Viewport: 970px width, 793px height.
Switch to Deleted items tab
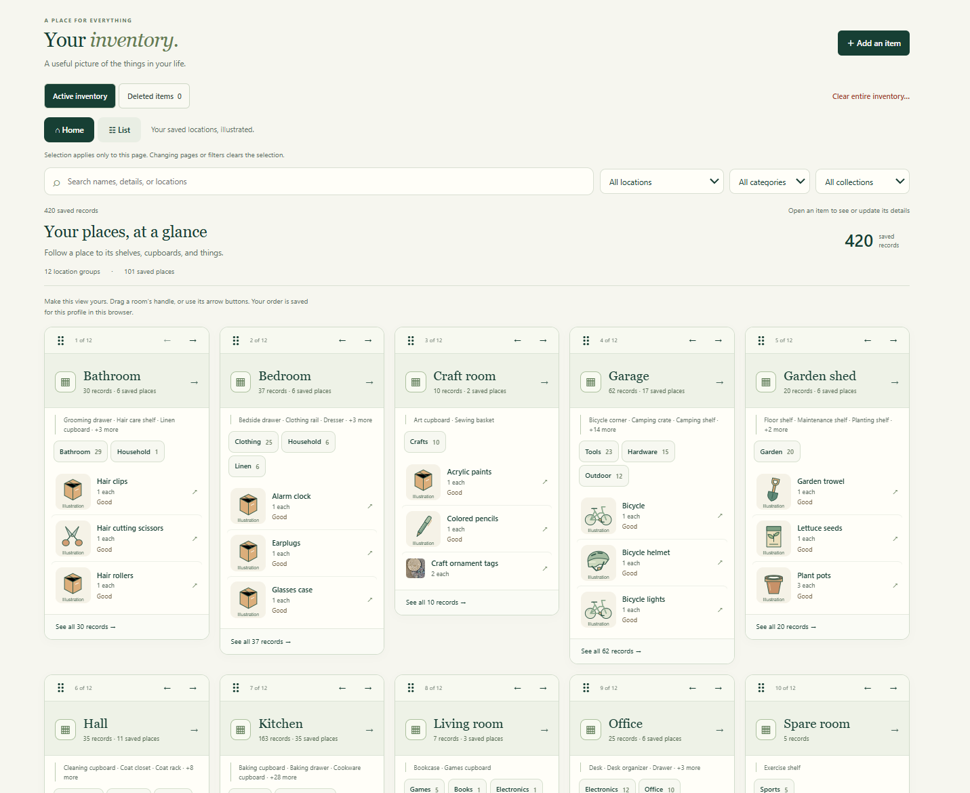pyautogui.click(x=154, y=96)
